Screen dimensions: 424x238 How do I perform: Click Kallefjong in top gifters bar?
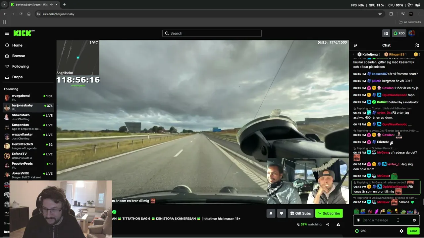click(x=369, y=55)
